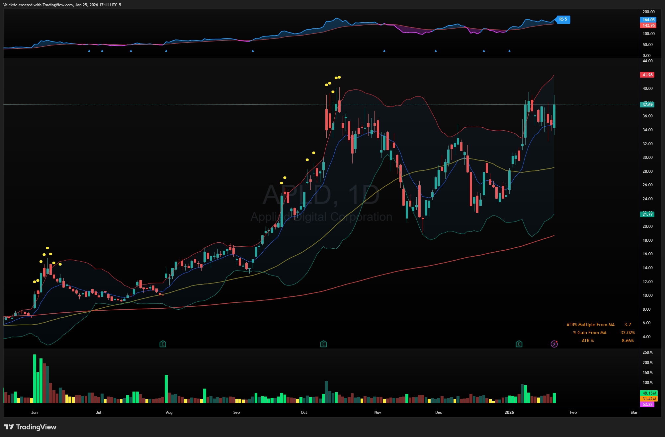Click the red 41.98 upper band label
This screenshot has width=665, height=437.
[647, 75]
